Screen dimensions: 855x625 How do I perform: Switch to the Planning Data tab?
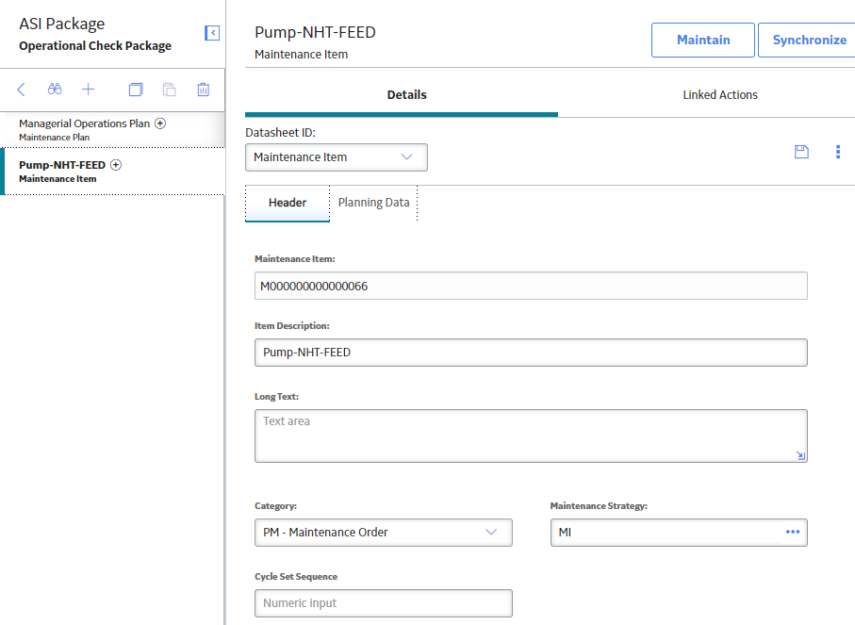(373, 203)
